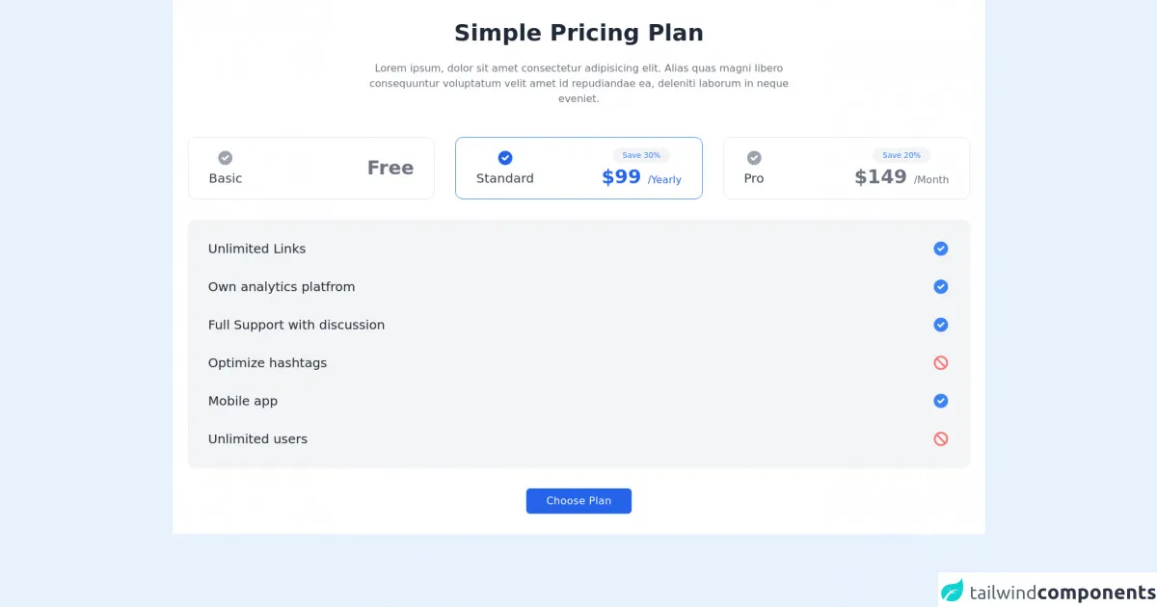
Task: Click the tailwindcomponents leaf logo icon
Action: 953,591
